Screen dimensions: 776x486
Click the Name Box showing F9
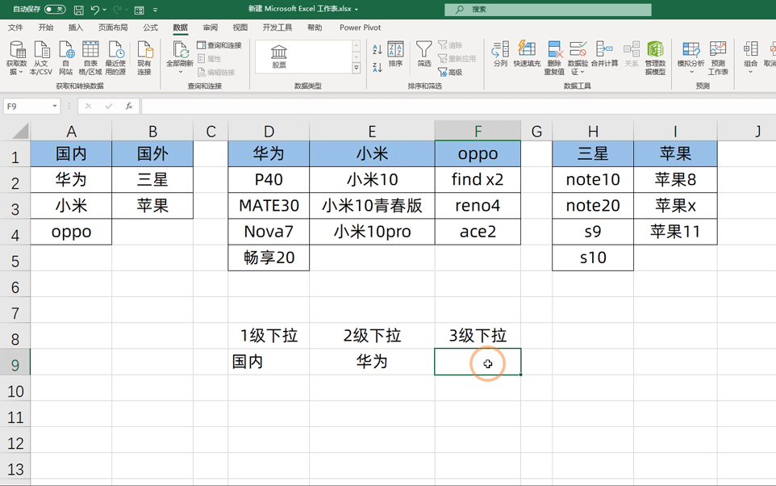click(27, 106)
